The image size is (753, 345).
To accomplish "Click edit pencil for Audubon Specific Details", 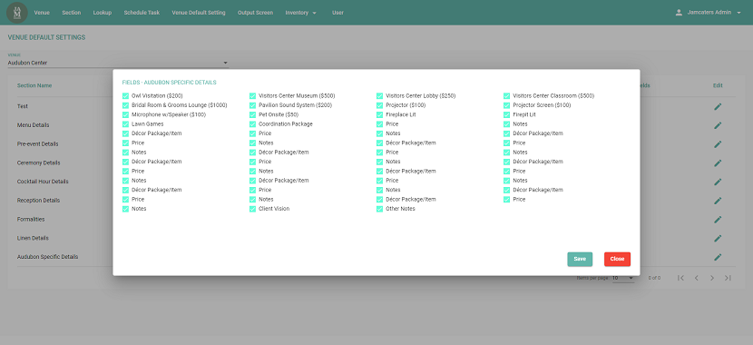I will 718,257.
